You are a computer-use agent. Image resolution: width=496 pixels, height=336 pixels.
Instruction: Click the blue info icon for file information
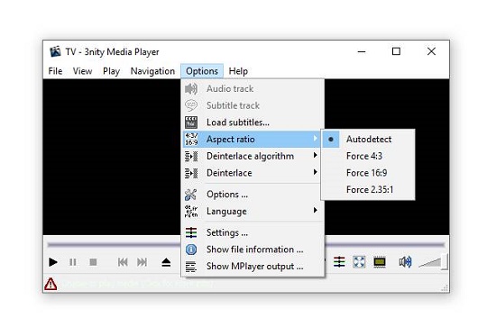(x=191, y=250)
